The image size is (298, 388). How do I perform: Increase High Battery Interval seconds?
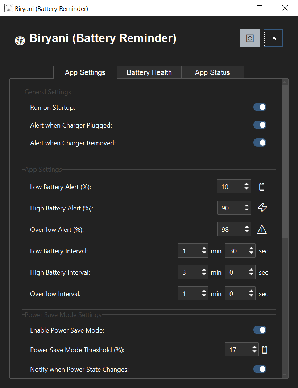251,270
